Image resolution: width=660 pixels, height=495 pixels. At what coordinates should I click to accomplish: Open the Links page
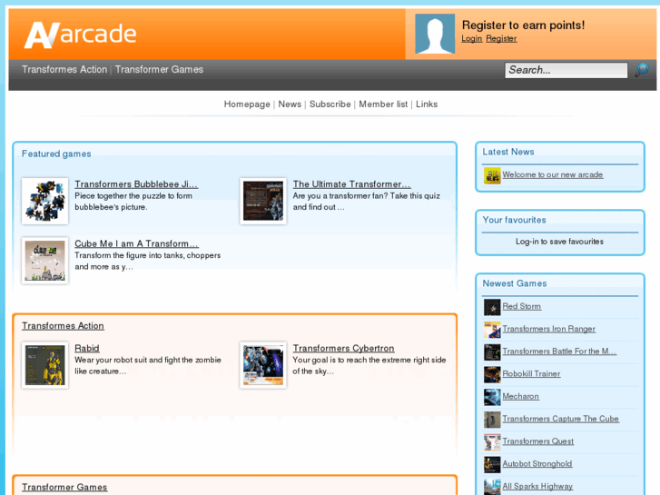point(427,104)
